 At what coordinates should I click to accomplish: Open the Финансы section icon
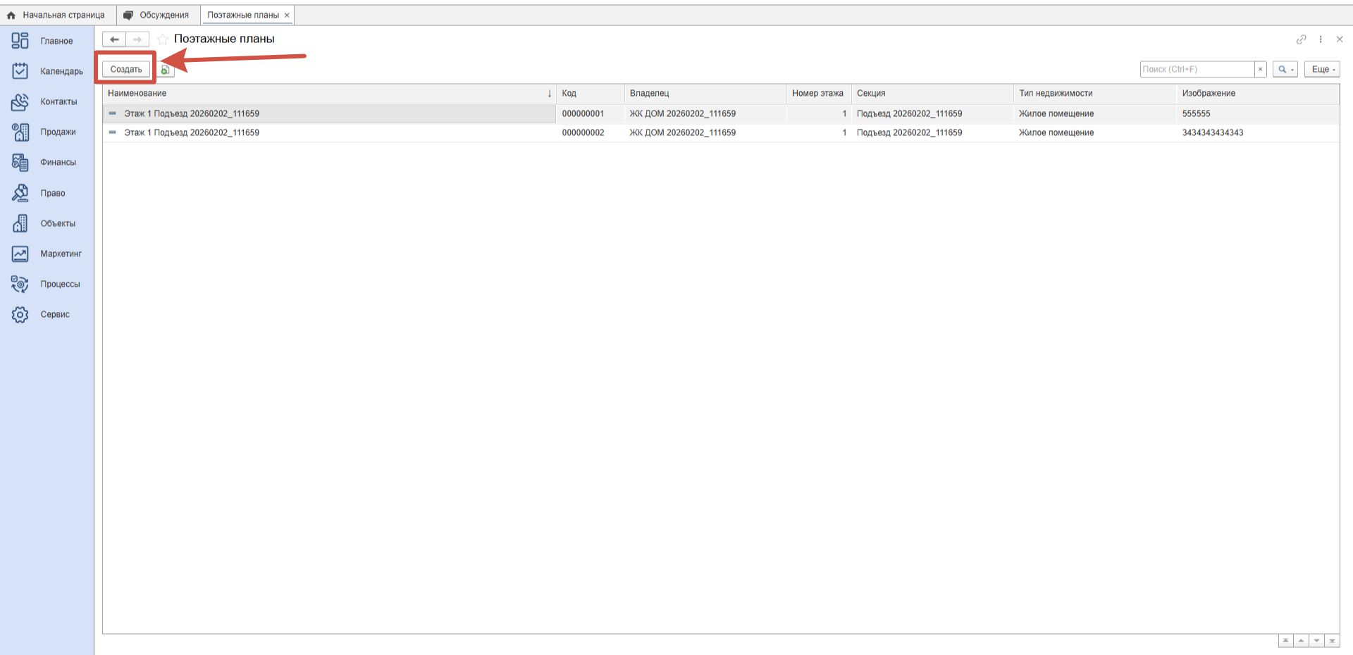[20, 163]
